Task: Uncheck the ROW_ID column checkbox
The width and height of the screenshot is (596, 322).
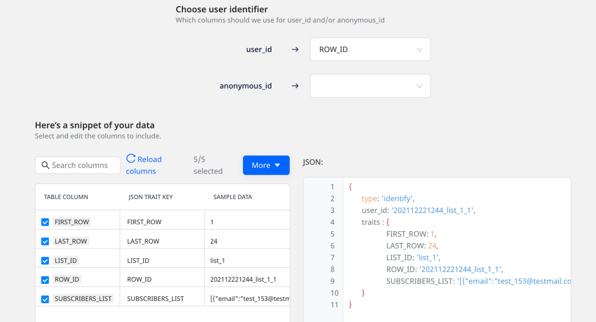Action: pyautogui.click(x=45, y=279)
